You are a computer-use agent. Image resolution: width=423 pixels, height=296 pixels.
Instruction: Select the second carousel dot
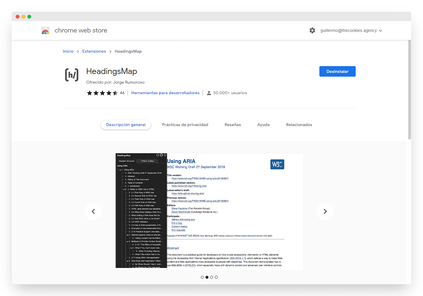click(x=207, y=277)
